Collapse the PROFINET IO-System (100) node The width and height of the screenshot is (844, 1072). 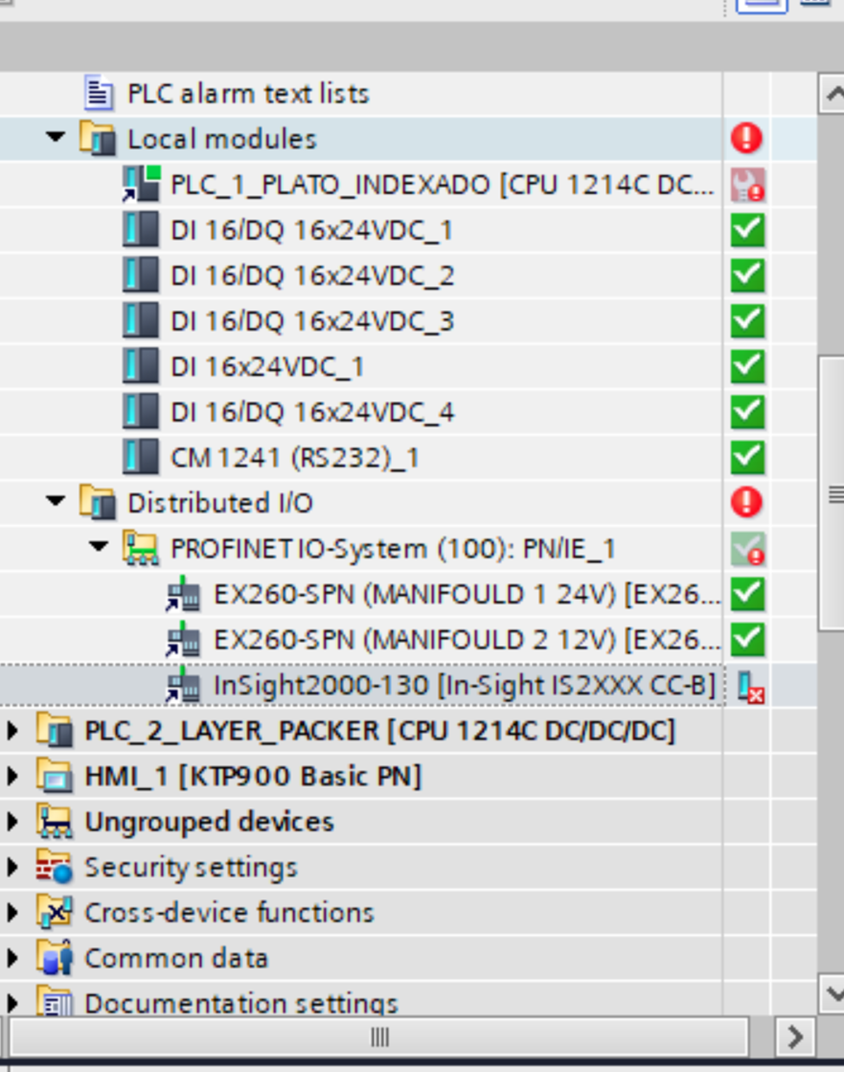99,546
